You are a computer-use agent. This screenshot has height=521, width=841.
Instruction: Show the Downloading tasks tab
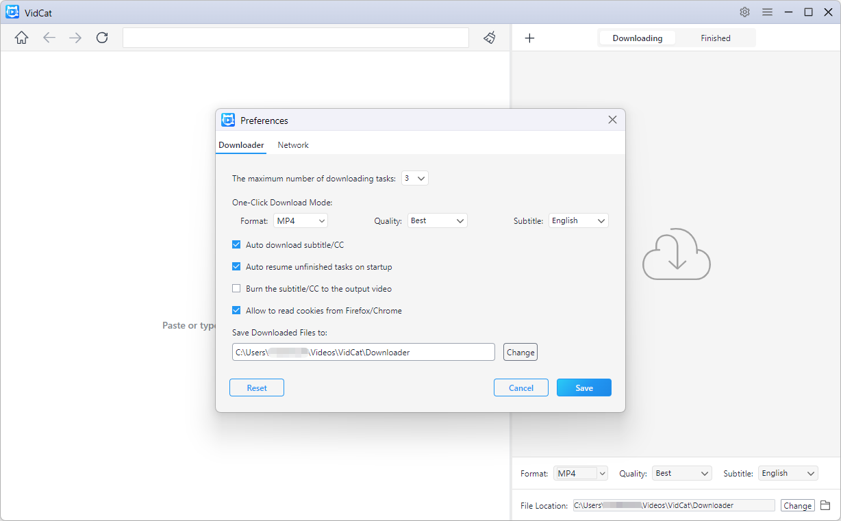(x=638, y=38)
